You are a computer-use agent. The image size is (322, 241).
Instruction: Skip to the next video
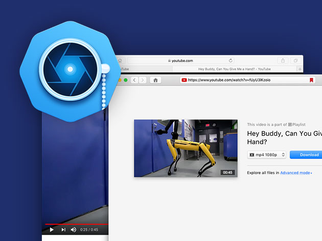[63, 230]
